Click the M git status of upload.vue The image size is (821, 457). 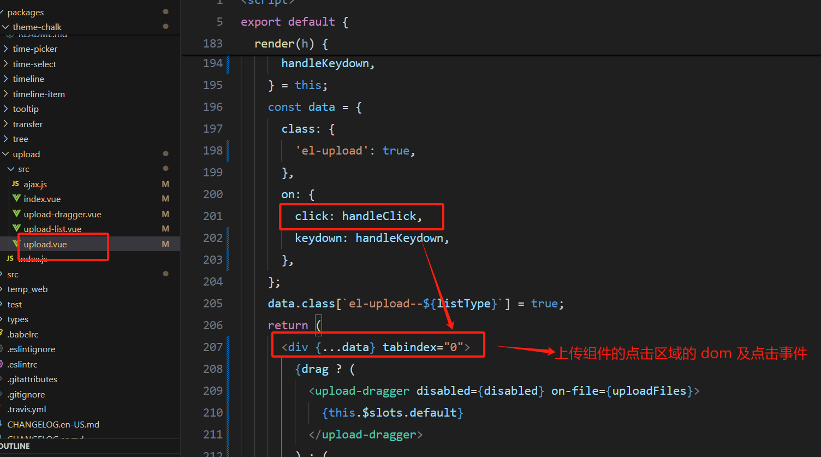(165, 244)
